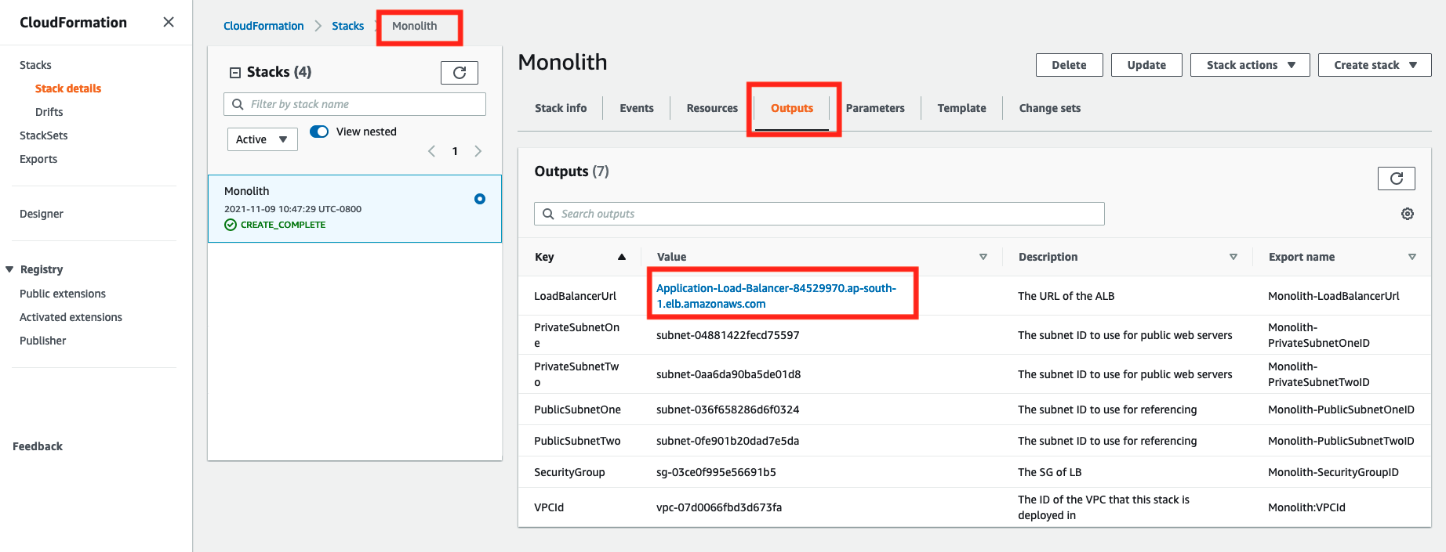Filter the Value column arrow
The height and width of the screenshot is (552, 1446).
[983, 257]
